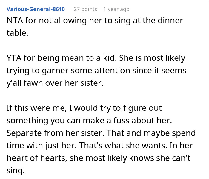Click the "1 year ago" timestamp

(x=116, y=9)
